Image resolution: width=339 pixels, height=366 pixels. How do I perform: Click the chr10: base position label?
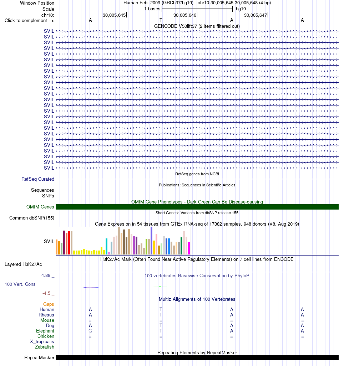point(48,15)
